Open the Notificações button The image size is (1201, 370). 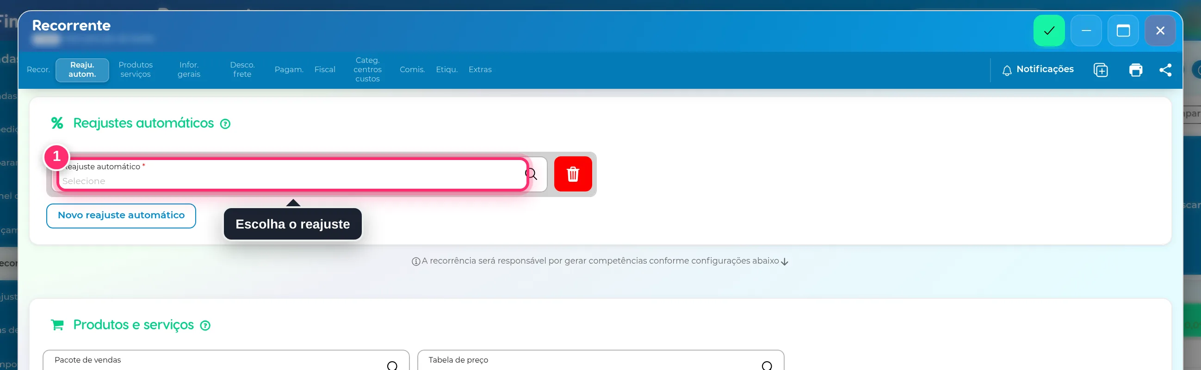point(1038,69)
